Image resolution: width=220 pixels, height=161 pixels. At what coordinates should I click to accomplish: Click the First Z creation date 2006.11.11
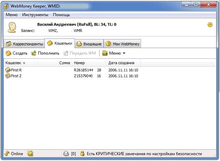coord(123,76)
